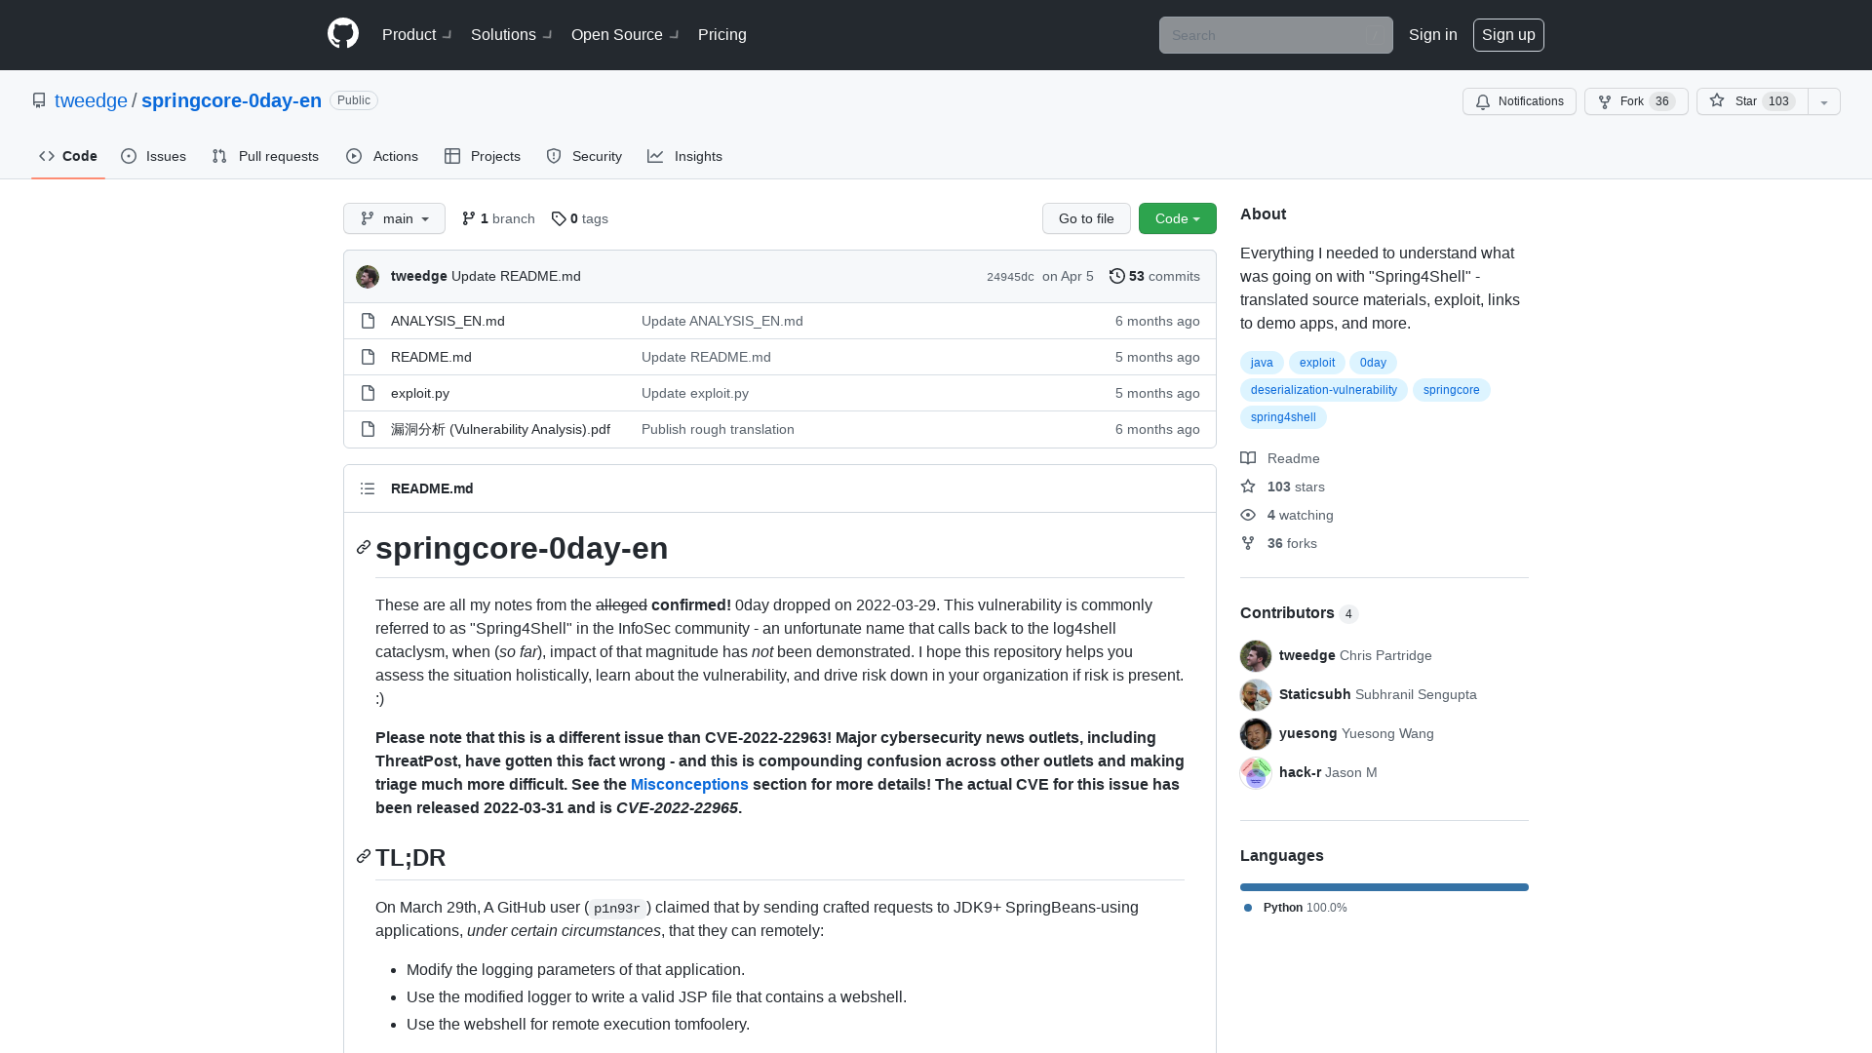Screen dimensions: 1872x1053
Task: Select the springcore topic tag
Action: point(1452,390)
